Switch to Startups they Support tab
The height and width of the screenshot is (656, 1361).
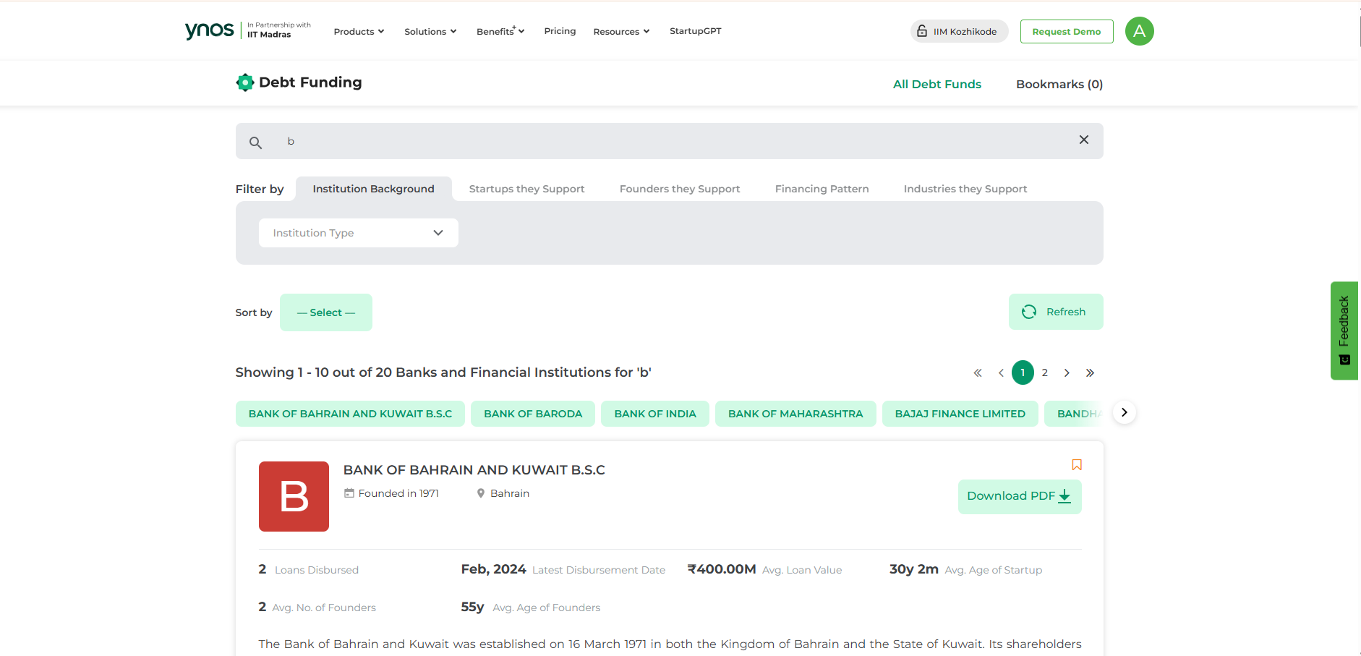point(526,189)
